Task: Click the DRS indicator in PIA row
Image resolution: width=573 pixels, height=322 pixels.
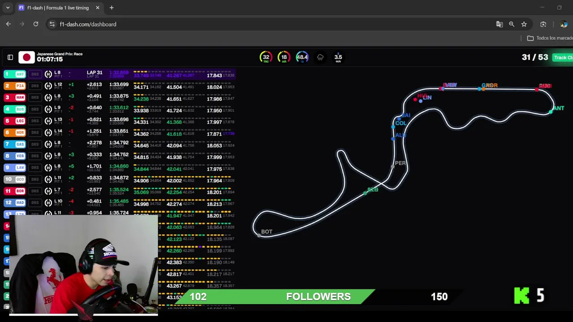Action: point(35,86)
